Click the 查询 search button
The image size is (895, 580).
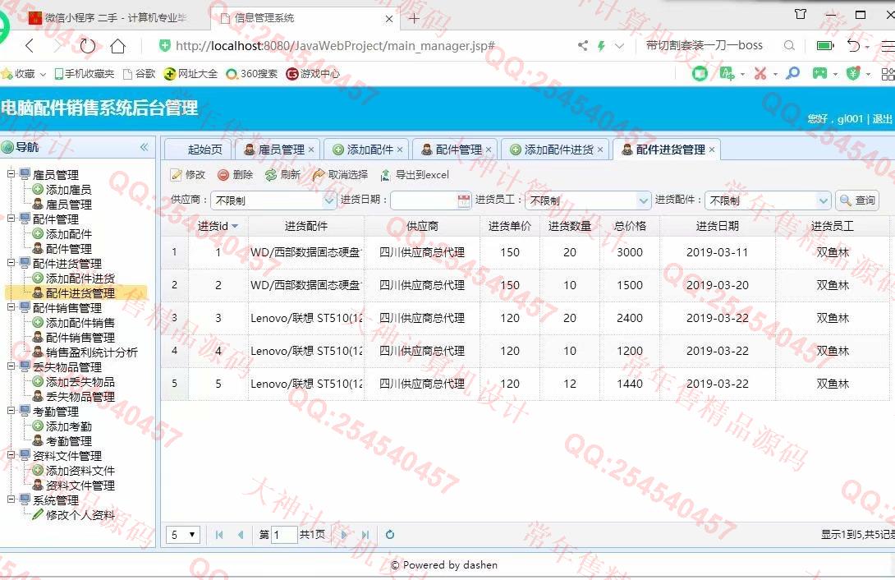[x=857, y=200]
